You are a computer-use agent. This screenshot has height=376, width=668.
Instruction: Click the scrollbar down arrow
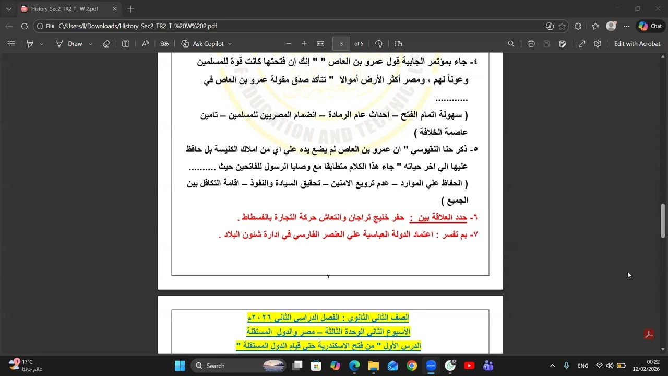pyautogui.click(x=663, y=349)
